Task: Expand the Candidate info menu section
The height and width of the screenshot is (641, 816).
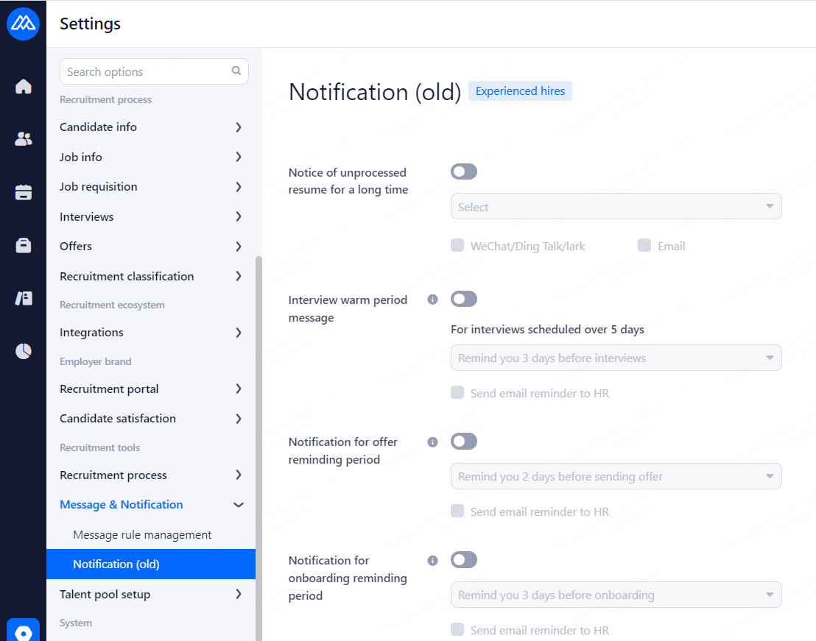Action: (151, 127)
